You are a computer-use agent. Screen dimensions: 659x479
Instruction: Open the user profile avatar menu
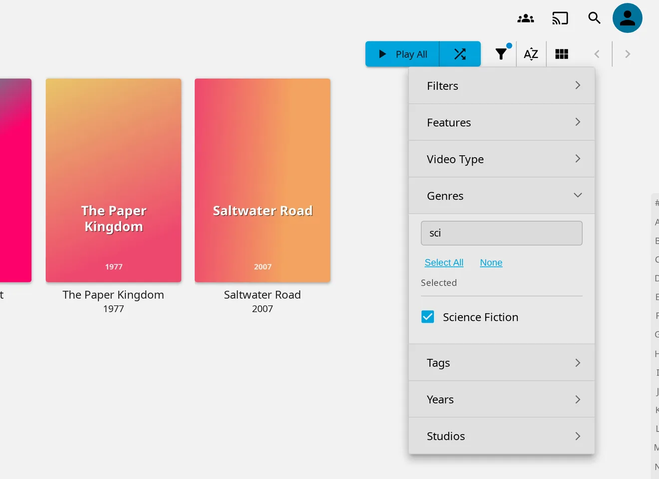pyautogui.click(x=628, y=18)
